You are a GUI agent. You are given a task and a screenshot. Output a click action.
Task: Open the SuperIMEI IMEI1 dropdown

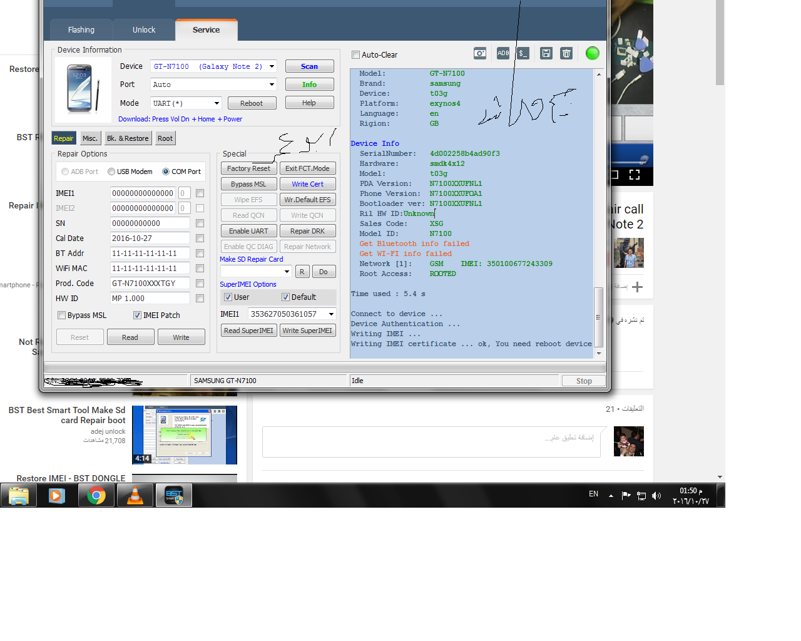[331, 314]
